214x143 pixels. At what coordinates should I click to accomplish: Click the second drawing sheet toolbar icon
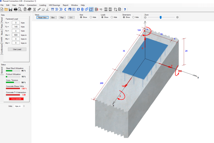[x=110, y=9]
